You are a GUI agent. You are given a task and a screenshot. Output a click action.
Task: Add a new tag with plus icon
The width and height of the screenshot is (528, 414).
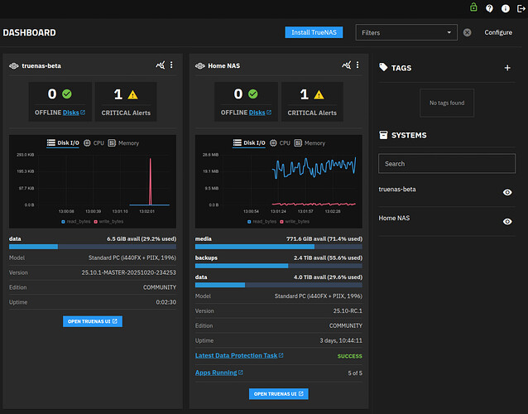(507, 68)
